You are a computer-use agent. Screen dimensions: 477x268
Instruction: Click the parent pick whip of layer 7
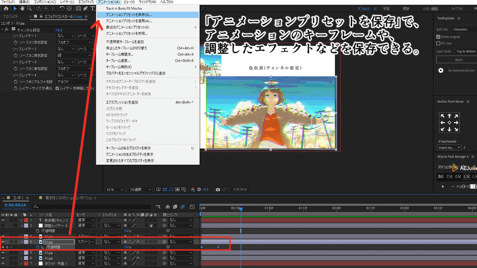(165, 263)
